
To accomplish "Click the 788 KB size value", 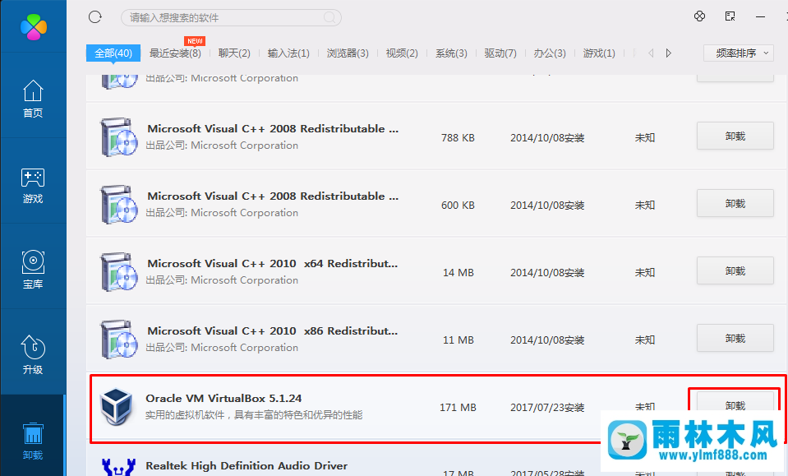I will click(458, 138).
